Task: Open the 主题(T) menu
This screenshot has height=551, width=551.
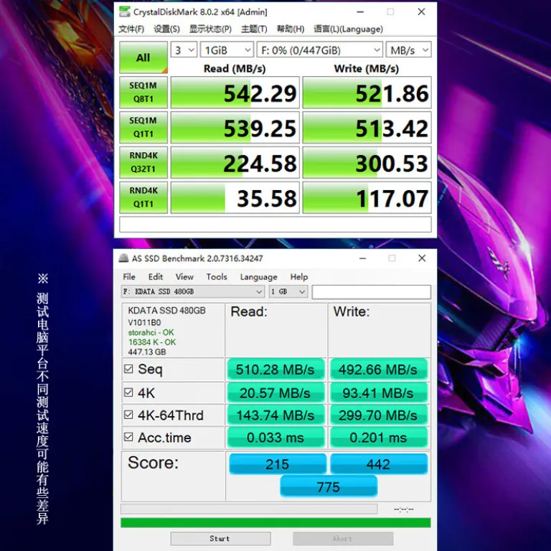Action: tap(254, 29)
